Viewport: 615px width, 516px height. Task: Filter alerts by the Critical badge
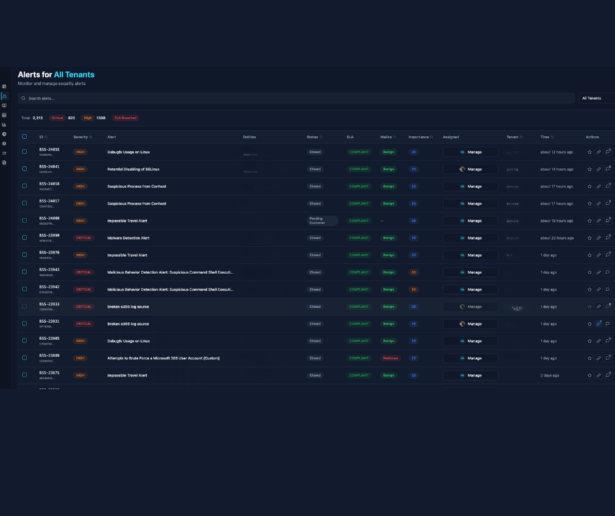(58, 118)
